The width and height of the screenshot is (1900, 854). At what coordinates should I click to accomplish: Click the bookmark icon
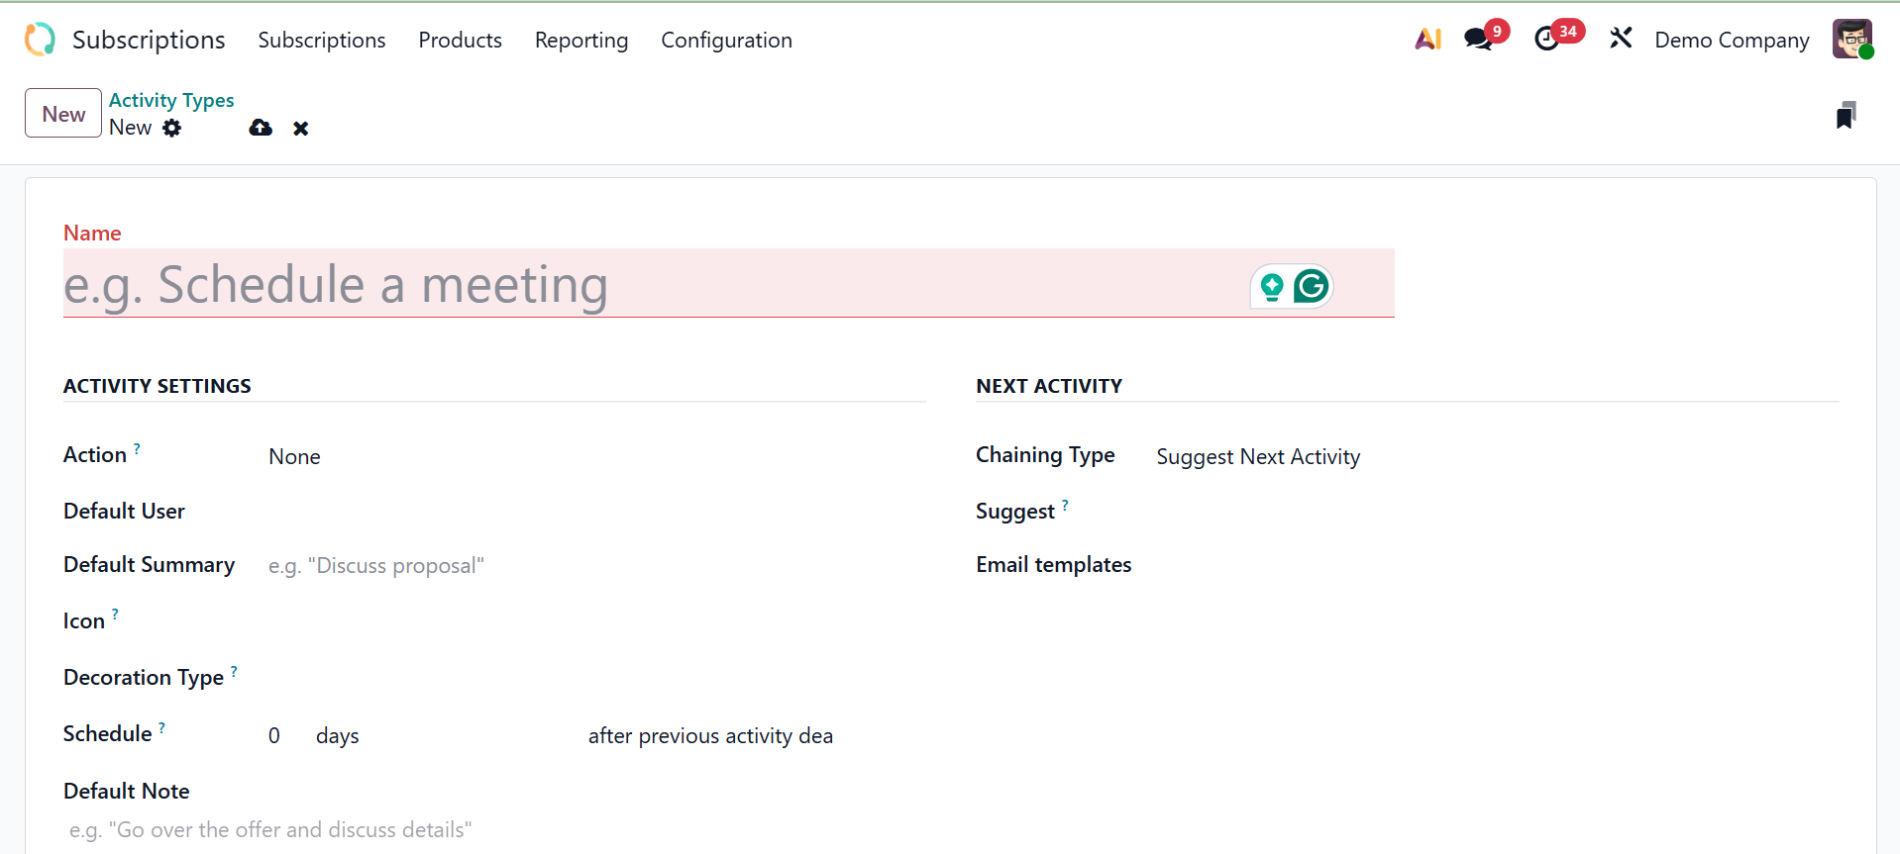pyautogui.click(x=1846, y=116)
